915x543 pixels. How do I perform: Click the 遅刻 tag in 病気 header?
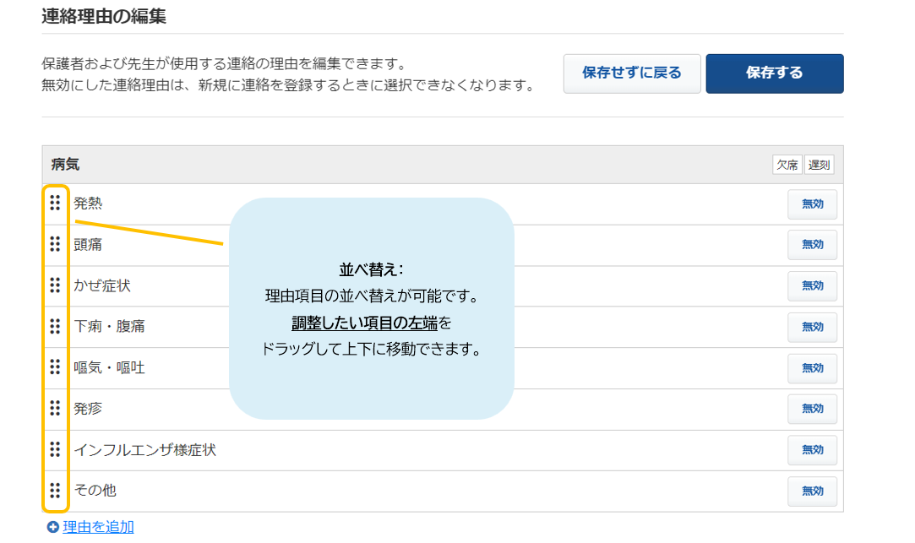point(819,165)
